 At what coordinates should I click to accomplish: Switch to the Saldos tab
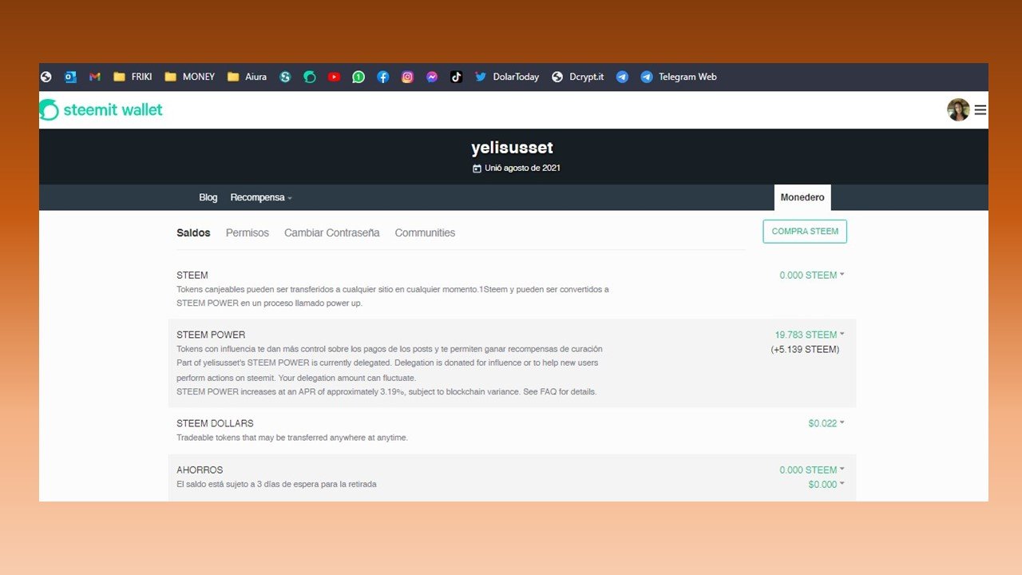tap(193, 232)
